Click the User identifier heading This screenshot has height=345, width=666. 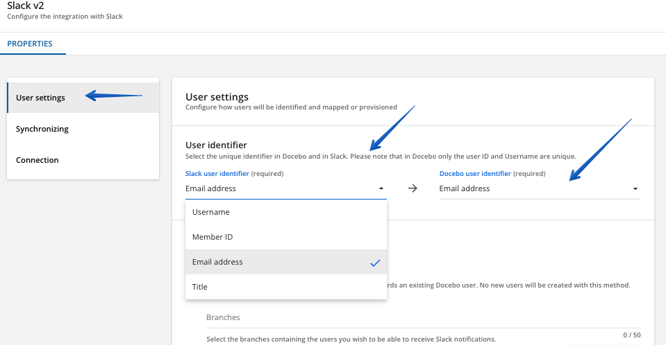[216, 145]
